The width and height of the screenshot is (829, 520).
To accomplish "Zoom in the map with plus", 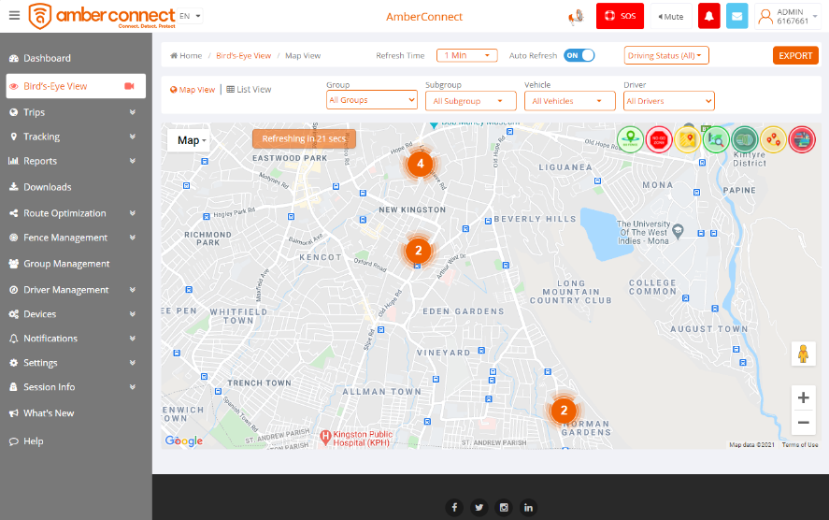I will (803, 397).
